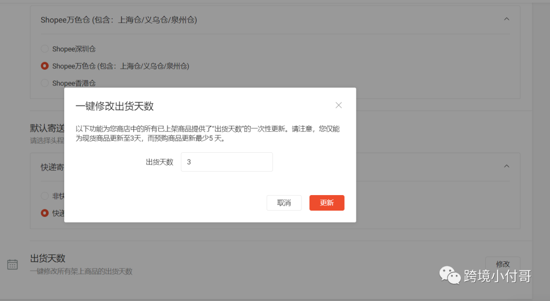The height and width of the screenshot is (301, 550).
Task: Choose the Shopee香港仓 radio option
Action: pos(44,83)
